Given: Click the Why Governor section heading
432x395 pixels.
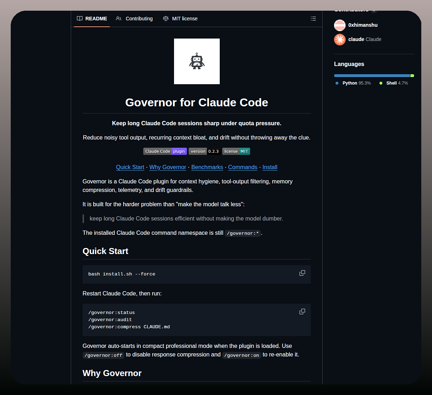Looking at the screenshot, I should pos(112,373).
